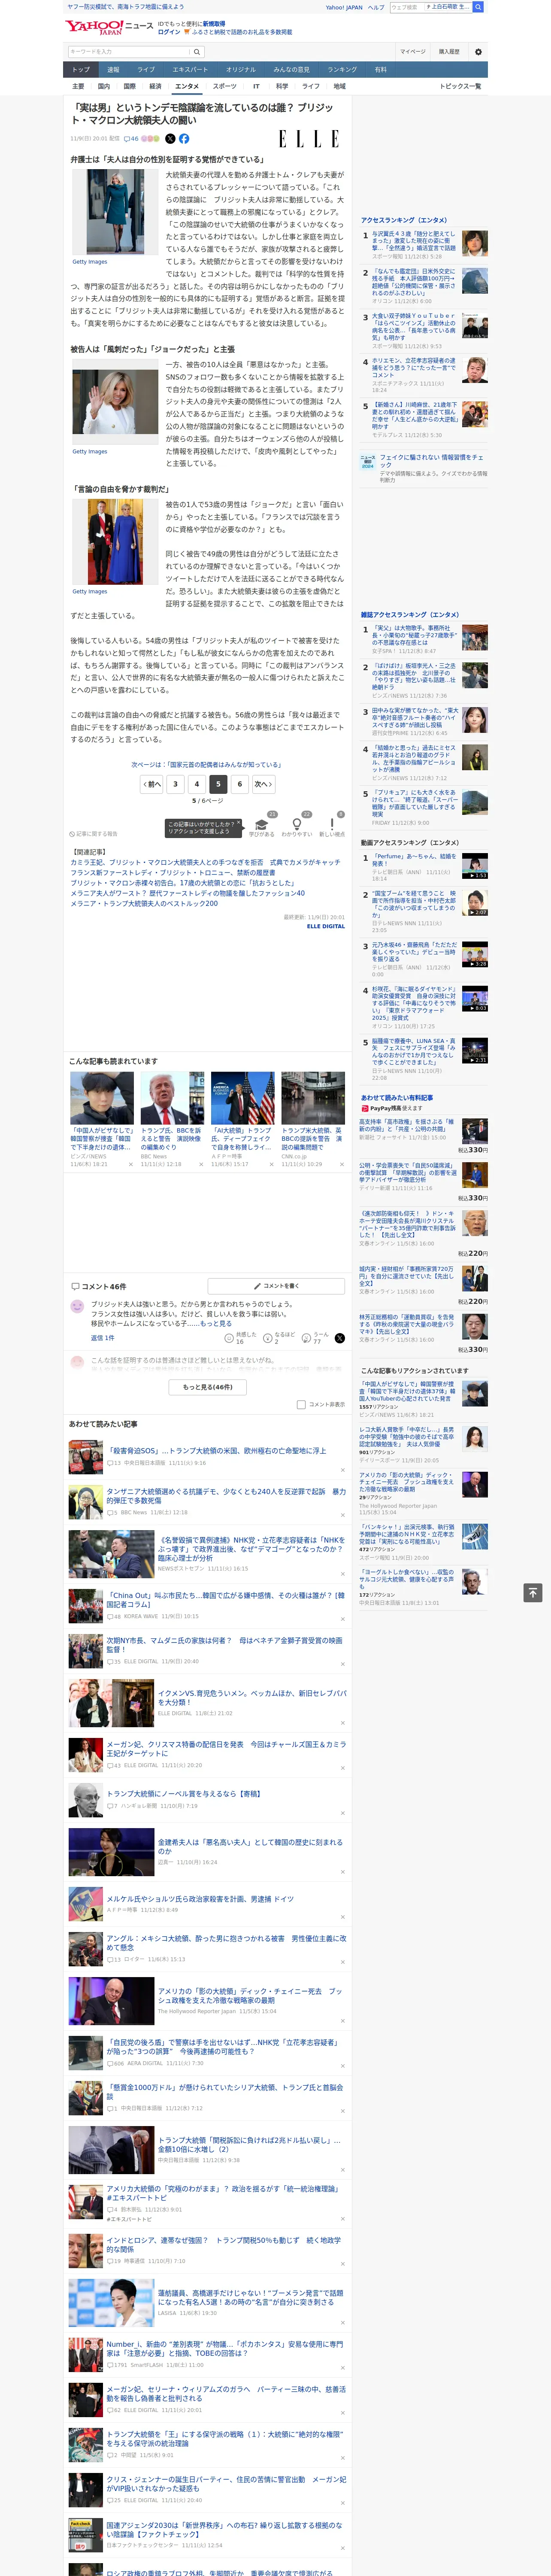This screenshot has height=2576, width=551.
Task: Open the エキスパート tab
Action: (x=190, y=70)
